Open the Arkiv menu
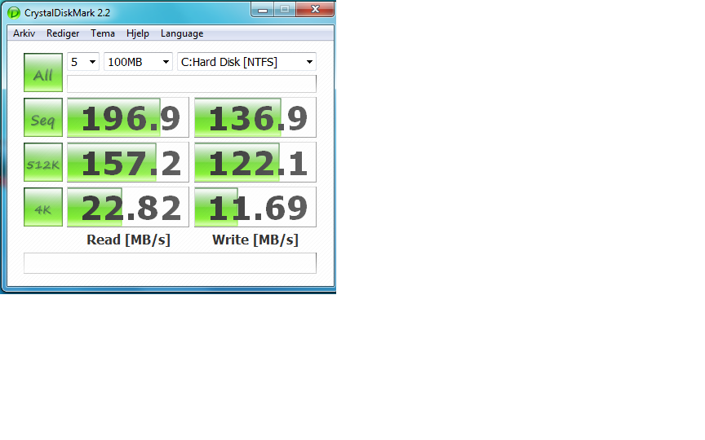 point(24,33)
